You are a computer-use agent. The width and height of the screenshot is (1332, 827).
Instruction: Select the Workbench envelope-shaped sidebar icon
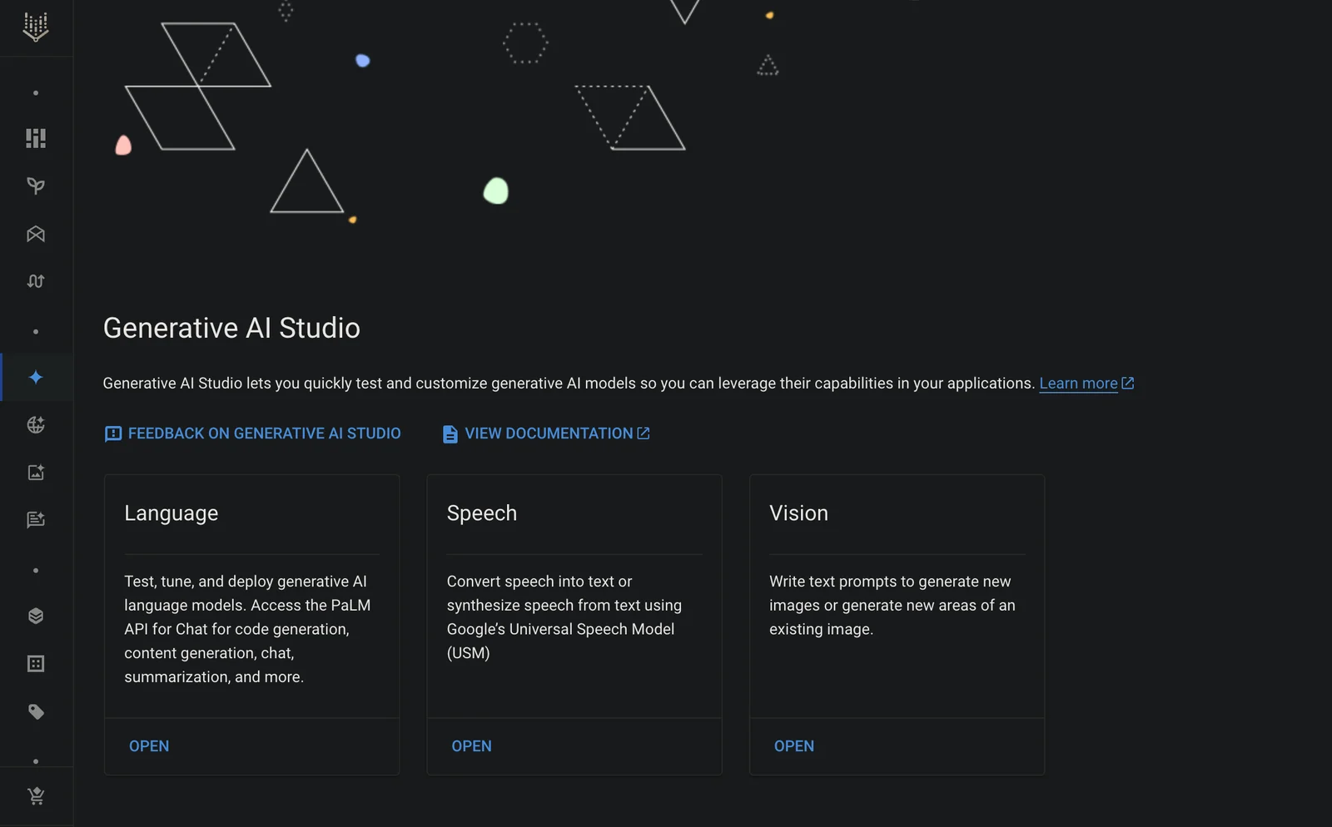36,234
